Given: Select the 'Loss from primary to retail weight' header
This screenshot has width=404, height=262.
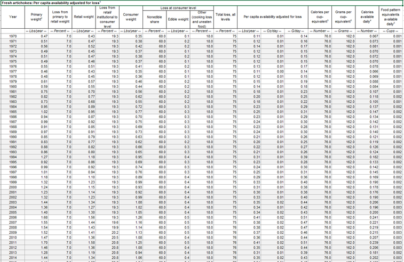Looking at the screenshot, I should [x=60, y=17].
